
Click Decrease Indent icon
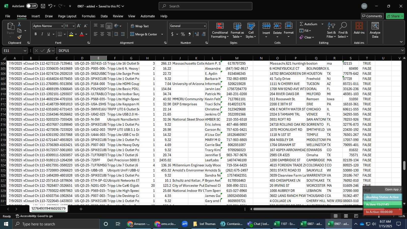click(x=116, y=34)
